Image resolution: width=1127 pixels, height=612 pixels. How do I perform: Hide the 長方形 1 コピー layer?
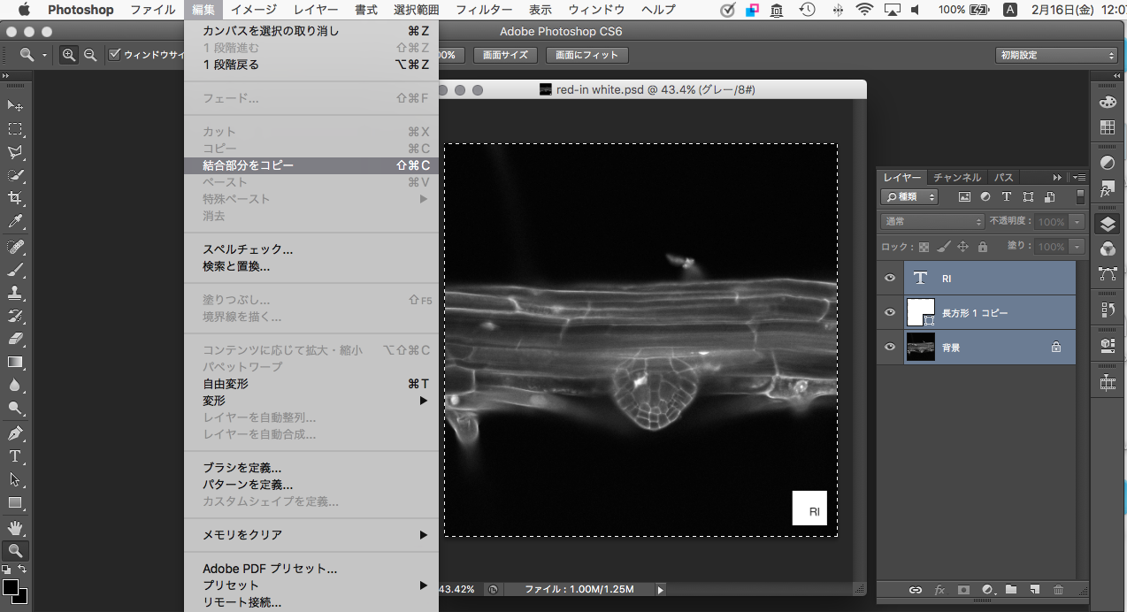pyautogui.click(x=890, y=312)
